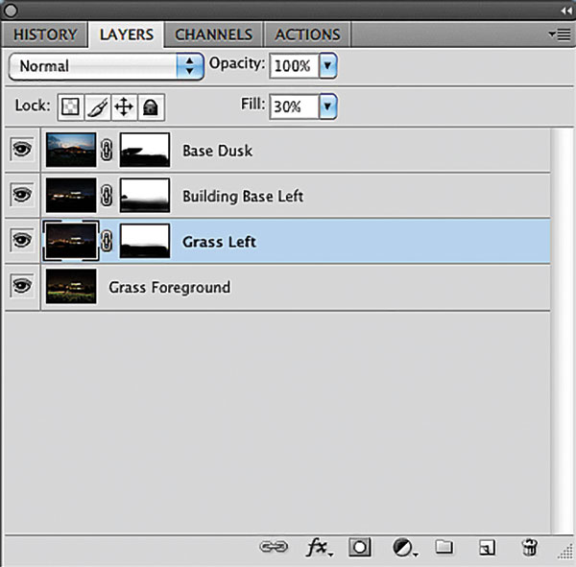Click the Opacity label
576x567 pixels.
pyautogui.click(x=236, y=64)
